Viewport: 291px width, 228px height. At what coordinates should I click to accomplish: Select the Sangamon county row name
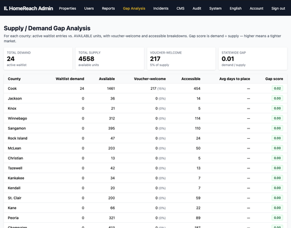coord(16,128)
